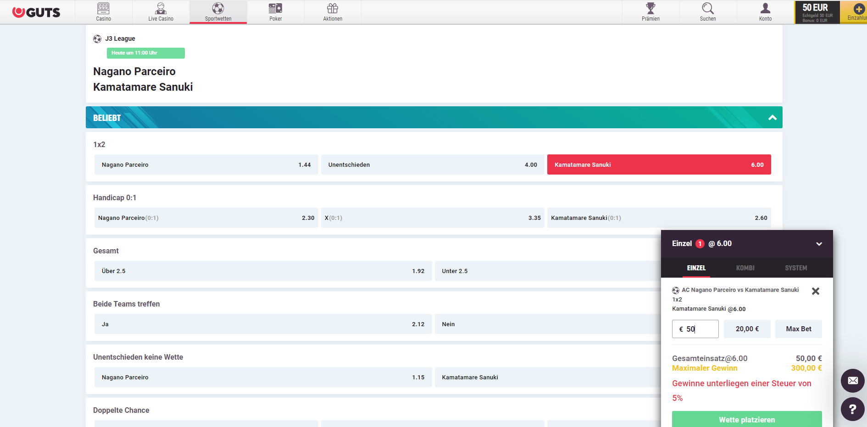Switch to the KOMBI tab
Image resolution: width=867 pixels, height=427 pixels.
(745, 268)
